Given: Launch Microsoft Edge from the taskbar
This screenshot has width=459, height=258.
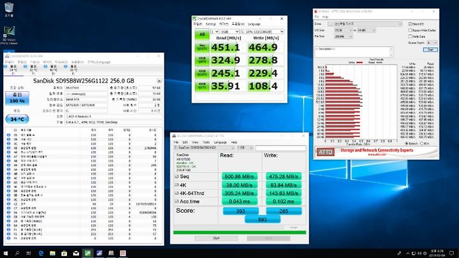Looking at the screenshot, I should coord(41,253).
